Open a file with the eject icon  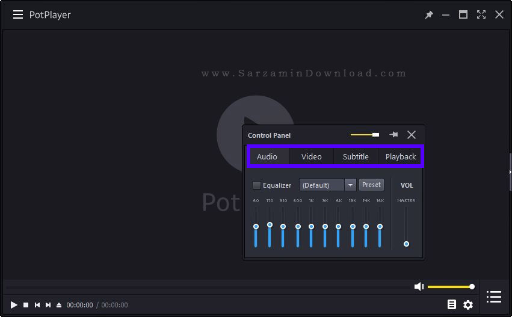[x=59, y=305]
